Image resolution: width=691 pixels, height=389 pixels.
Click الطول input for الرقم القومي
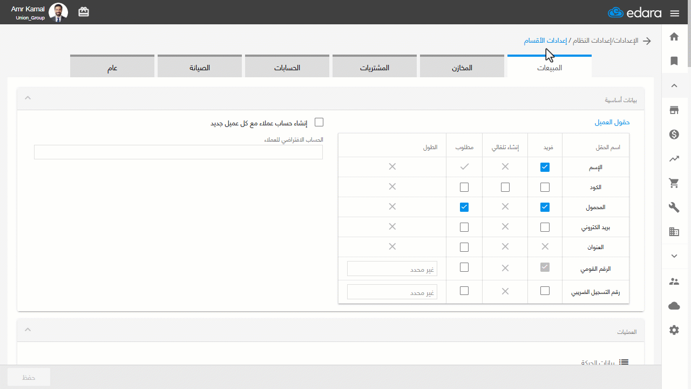[x=392, y=269]
